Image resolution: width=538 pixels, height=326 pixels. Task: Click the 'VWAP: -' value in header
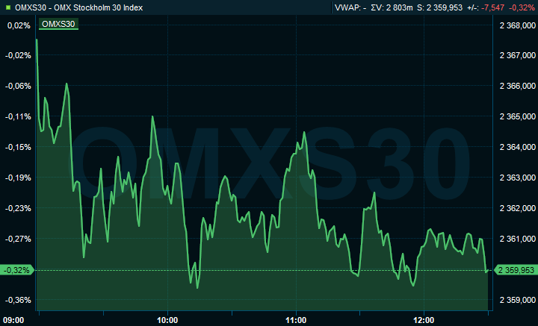[x=350, y=7]
